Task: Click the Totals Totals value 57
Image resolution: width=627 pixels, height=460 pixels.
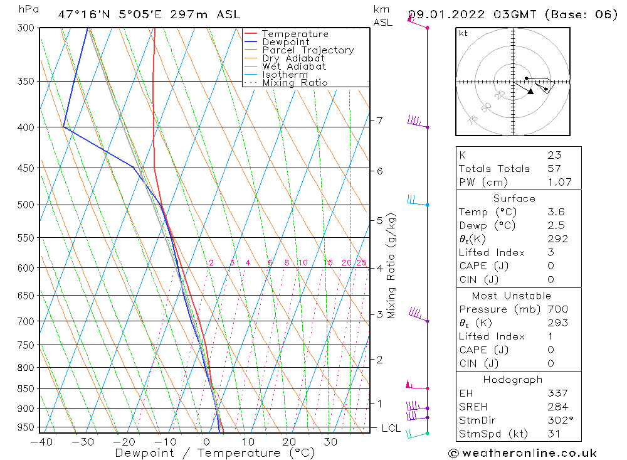Action: pyautogui.click(x=554, y=169)
